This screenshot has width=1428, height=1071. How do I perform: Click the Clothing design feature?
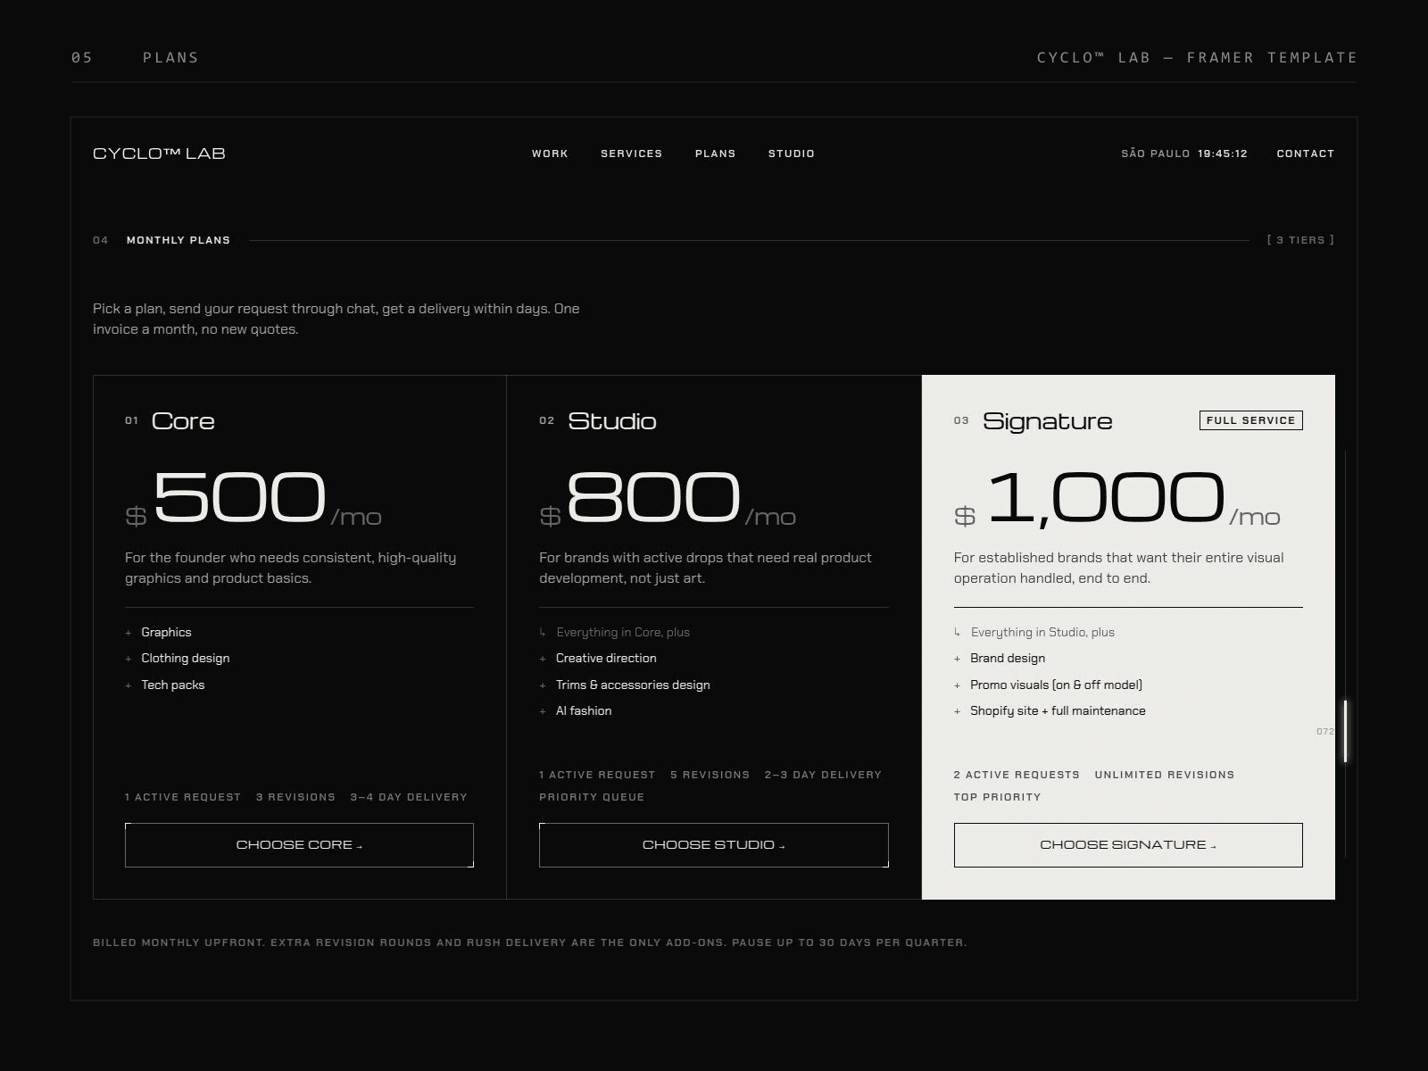click(185, 658)
